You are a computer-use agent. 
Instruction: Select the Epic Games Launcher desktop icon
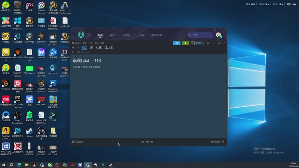click(18, 102)
